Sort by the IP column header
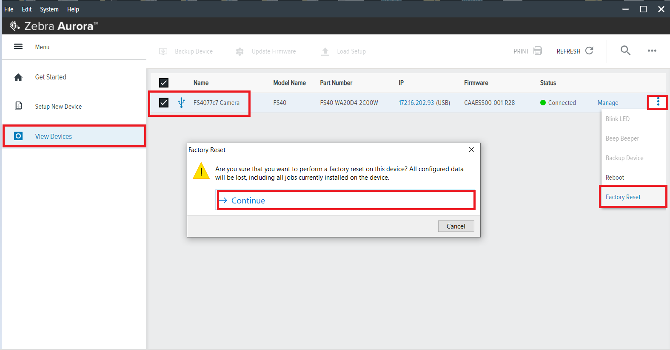Viewport: 670px width, 350px height. pyautogui.click(x=401, y=83)
